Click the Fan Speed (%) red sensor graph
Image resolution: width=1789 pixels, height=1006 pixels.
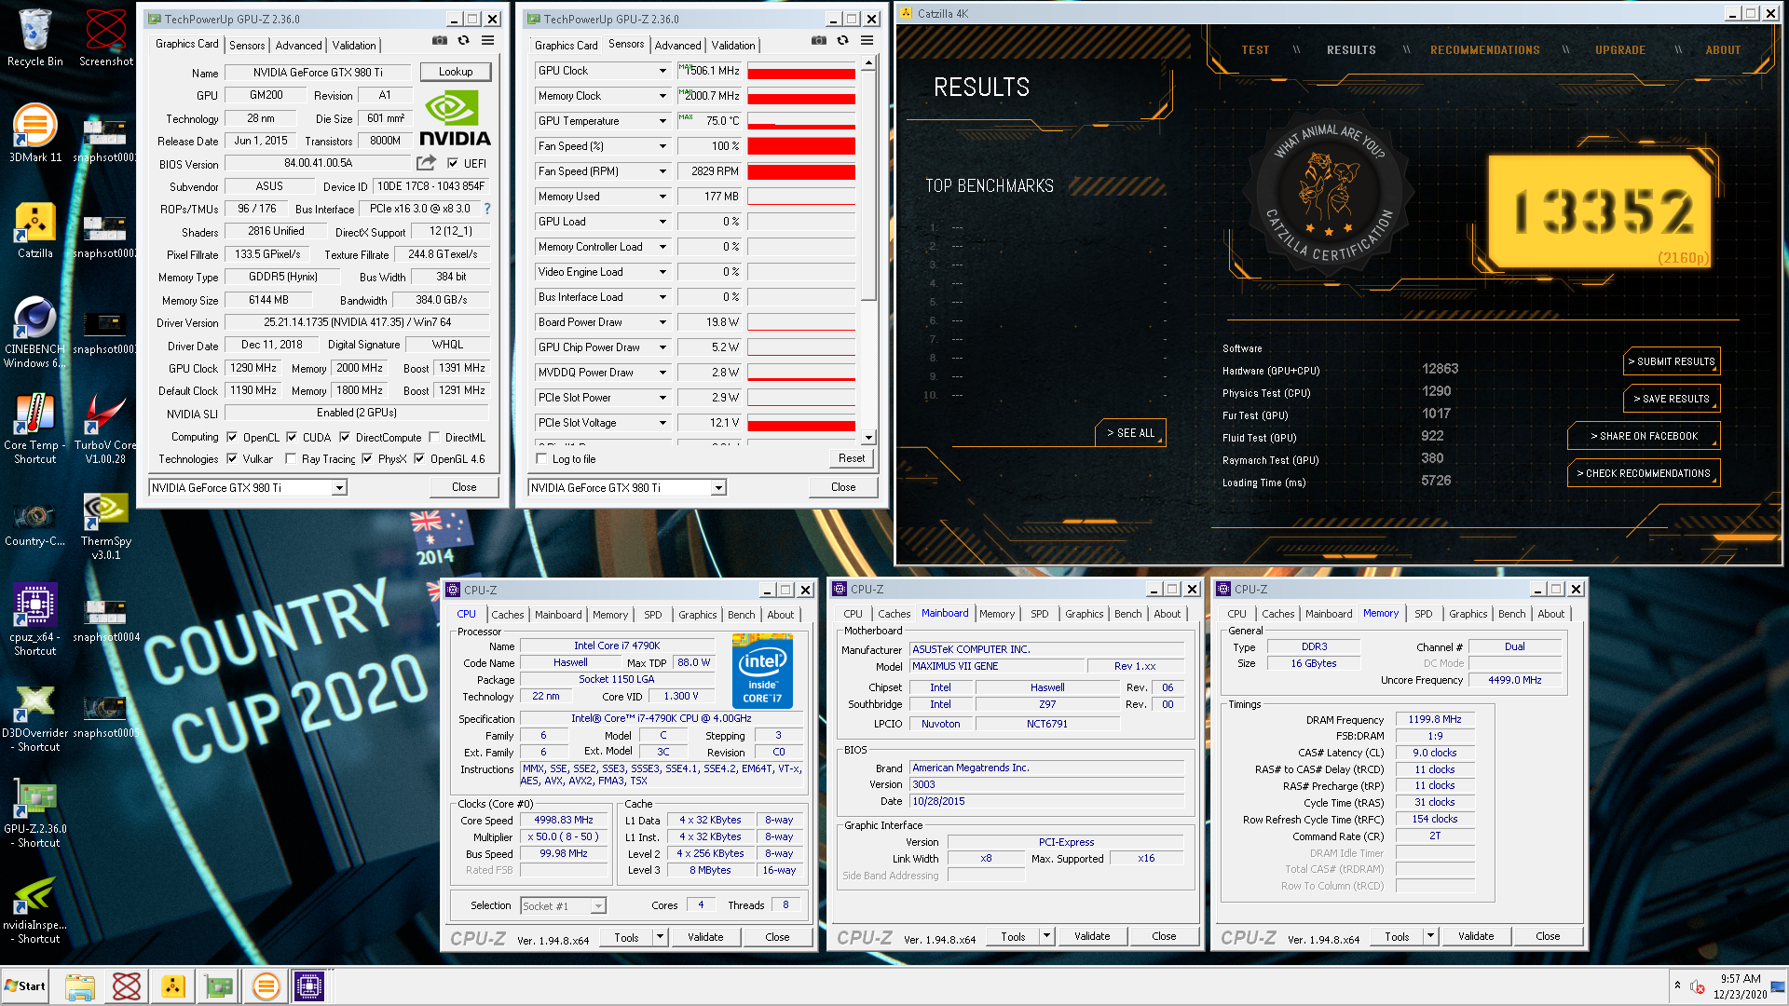(x=800, y=146)
